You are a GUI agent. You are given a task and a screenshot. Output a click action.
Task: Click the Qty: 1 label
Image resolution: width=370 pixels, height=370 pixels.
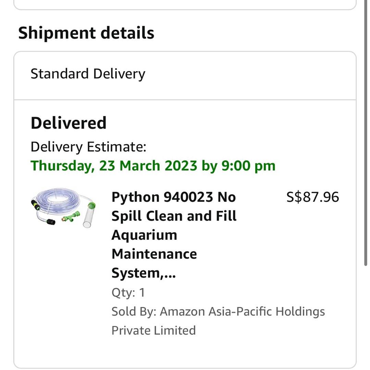point(128,293)
